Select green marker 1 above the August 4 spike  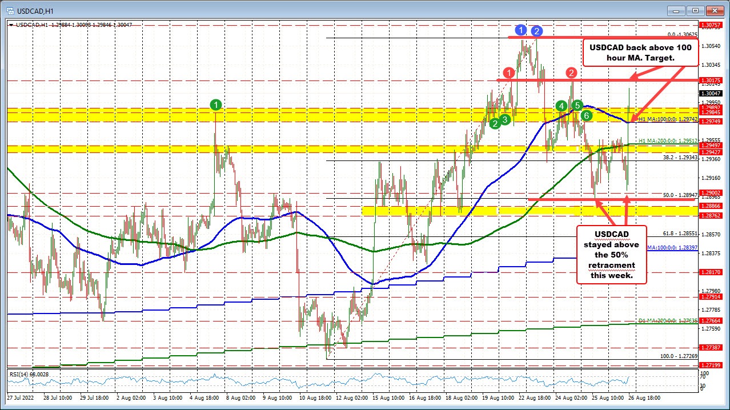216,104
